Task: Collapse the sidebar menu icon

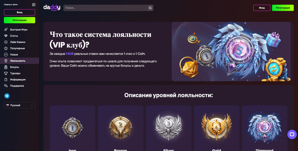Action: [x=34, y=5]
